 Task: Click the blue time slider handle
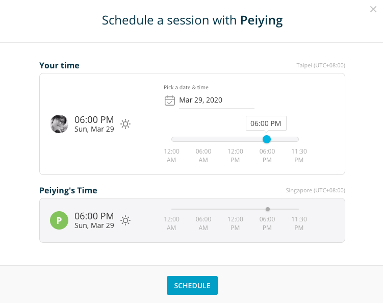[267, 139]
